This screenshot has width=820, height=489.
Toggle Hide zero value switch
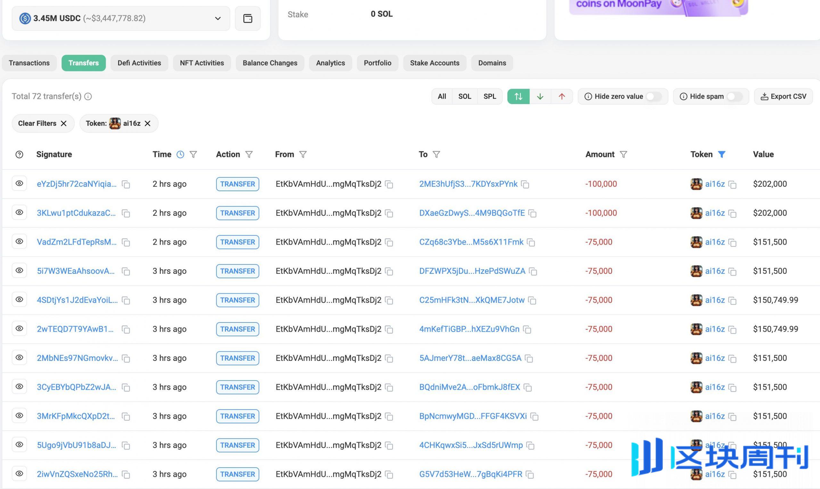(653, 96)
